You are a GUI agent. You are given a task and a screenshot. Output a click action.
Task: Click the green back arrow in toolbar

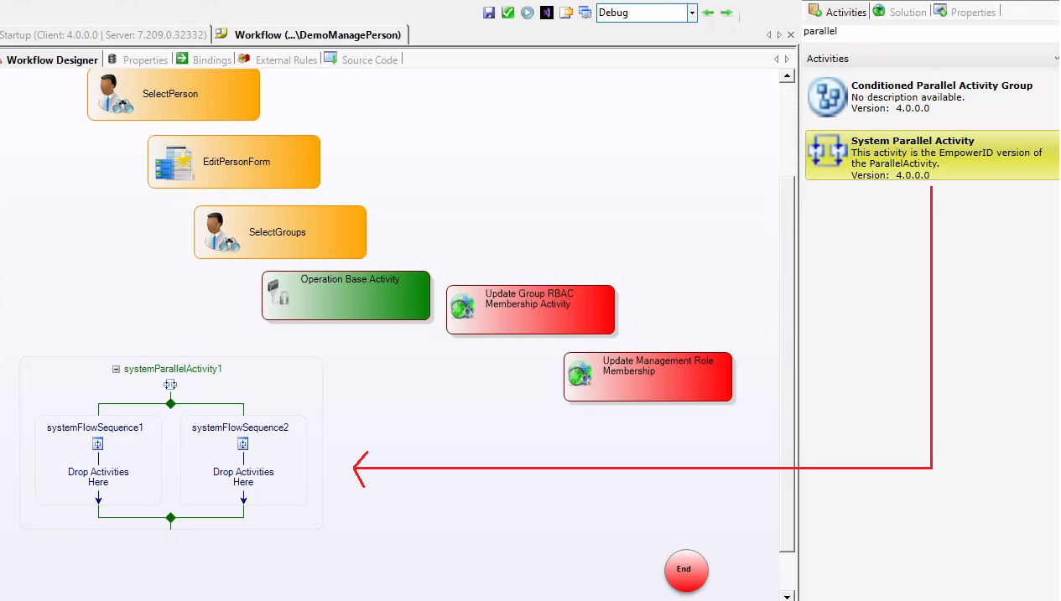click(x=708, y=13)
